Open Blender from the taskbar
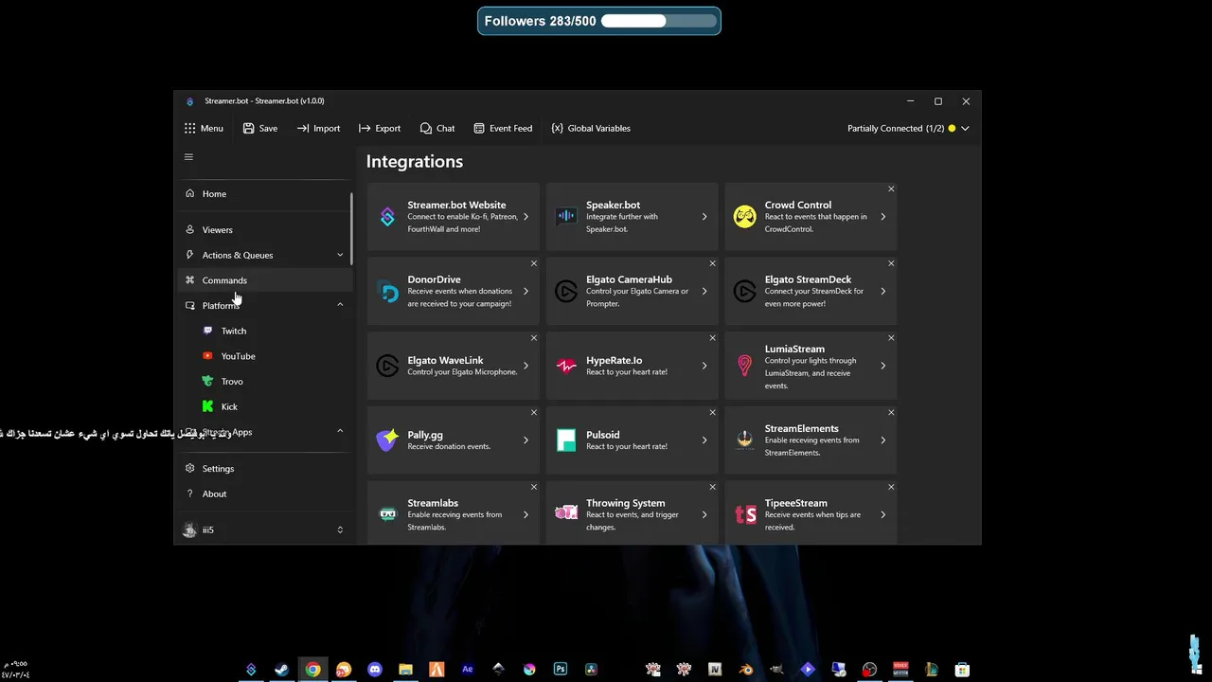Image resolution: width=1212 pixels, height=682 pixels. tap(746, 670)
